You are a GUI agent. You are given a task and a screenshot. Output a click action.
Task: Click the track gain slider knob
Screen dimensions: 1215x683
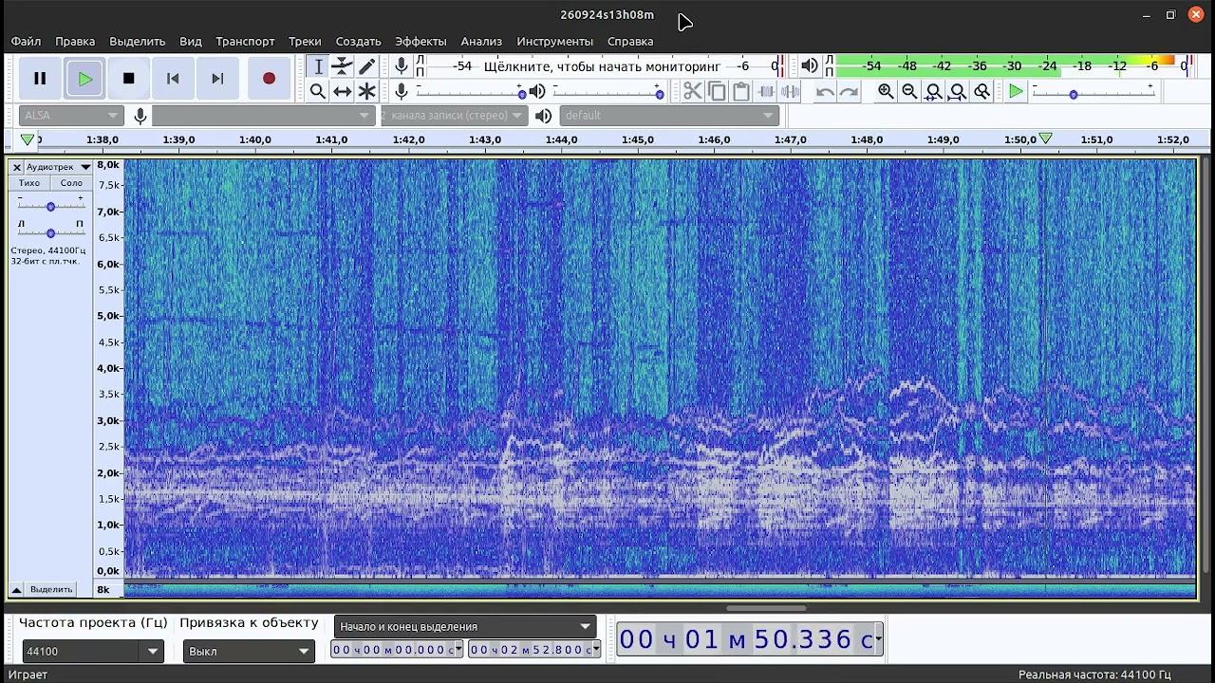(x=50, y=206)
